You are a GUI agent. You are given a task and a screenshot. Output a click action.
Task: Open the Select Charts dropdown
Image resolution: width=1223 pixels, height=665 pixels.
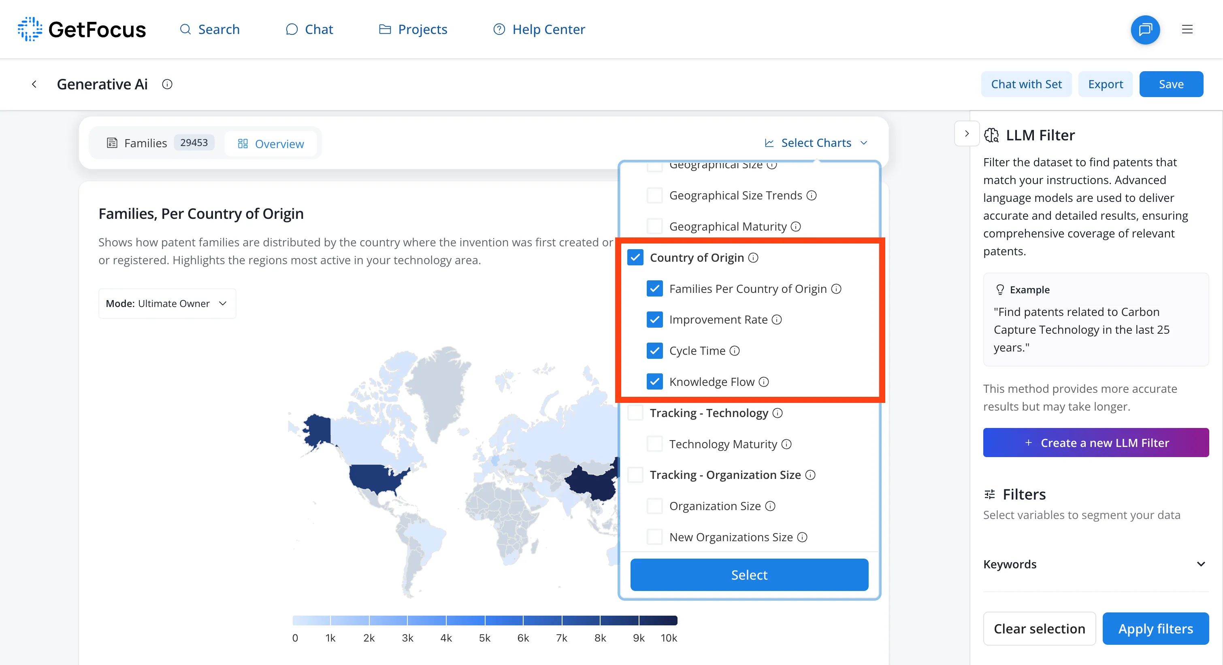coord(816,143)
